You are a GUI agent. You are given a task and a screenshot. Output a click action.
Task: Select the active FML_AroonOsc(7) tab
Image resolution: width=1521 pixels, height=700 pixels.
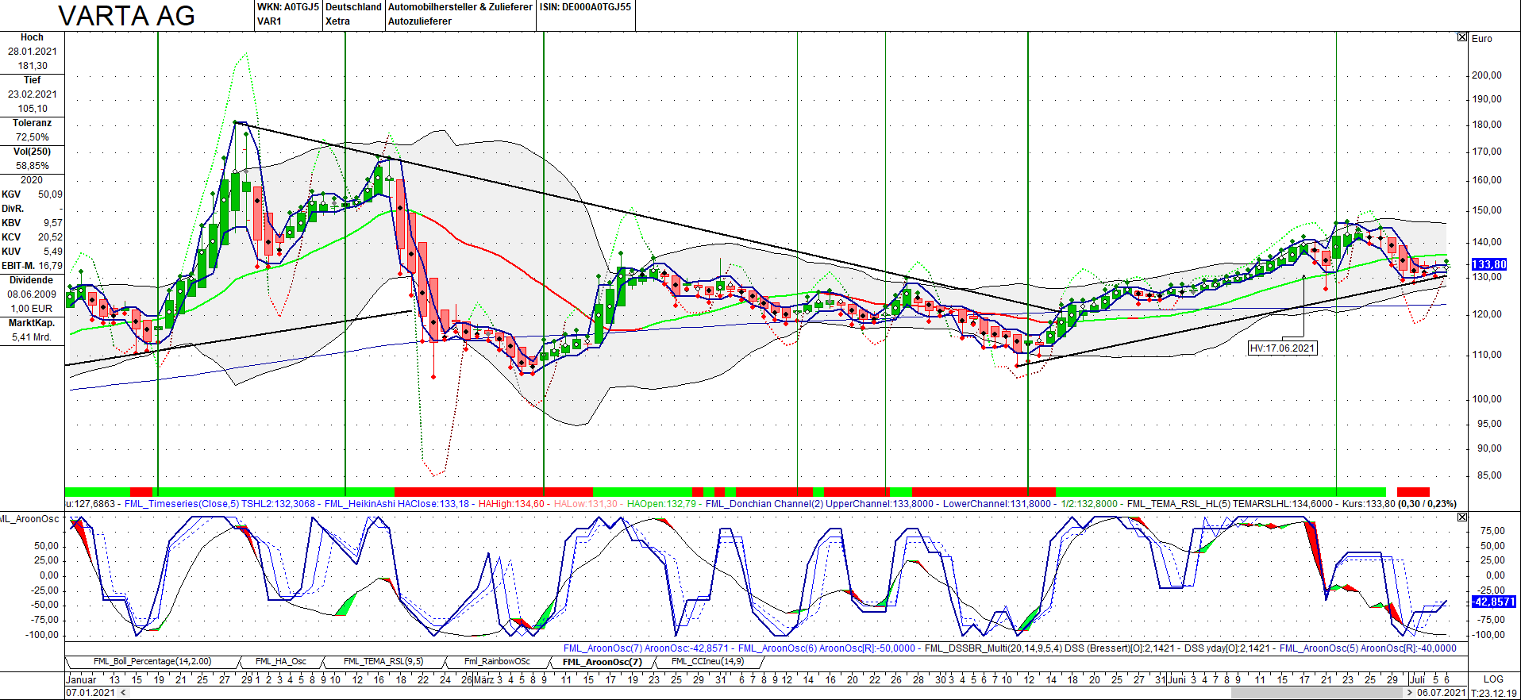point(602,662)
